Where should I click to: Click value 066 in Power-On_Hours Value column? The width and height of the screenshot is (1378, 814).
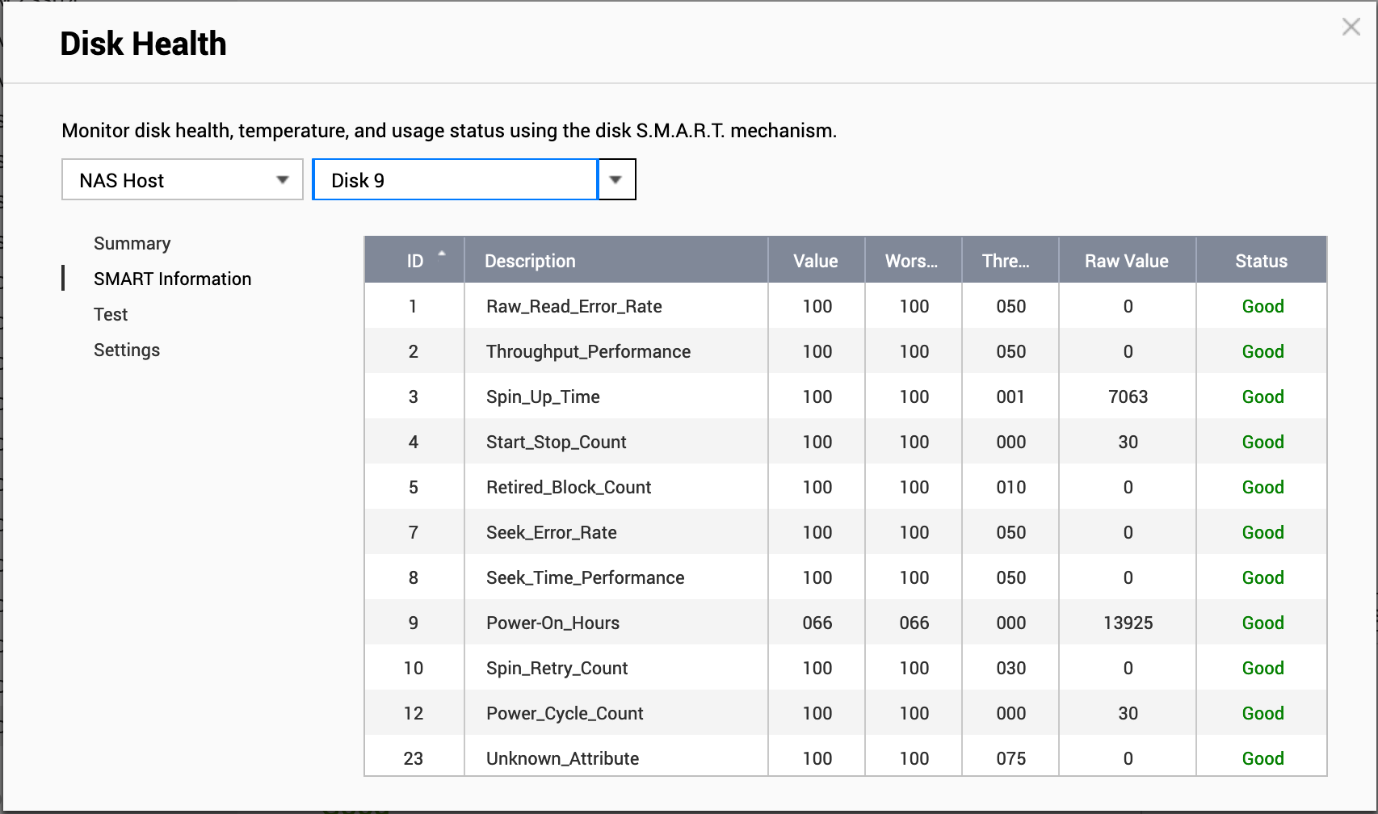tap(817, 623)
